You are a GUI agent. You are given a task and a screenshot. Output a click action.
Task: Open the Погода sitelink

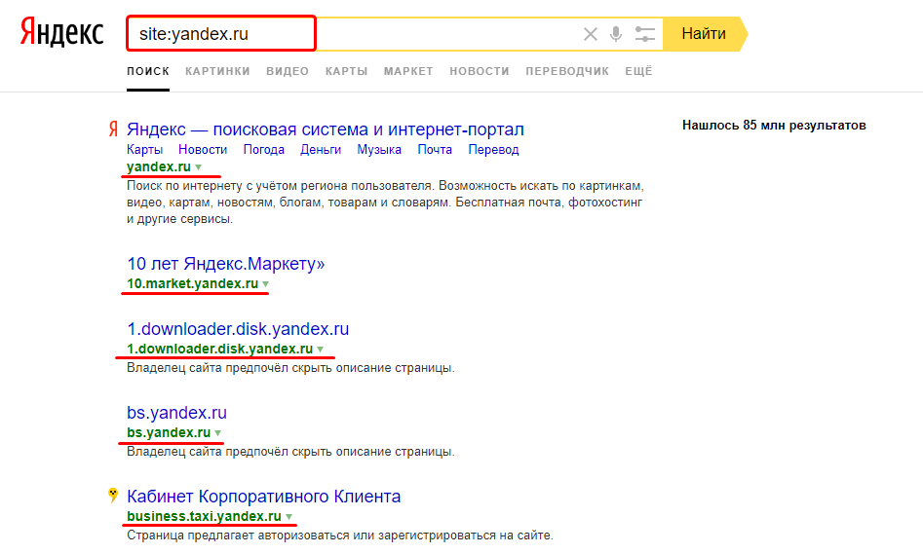tap(264, 149)
